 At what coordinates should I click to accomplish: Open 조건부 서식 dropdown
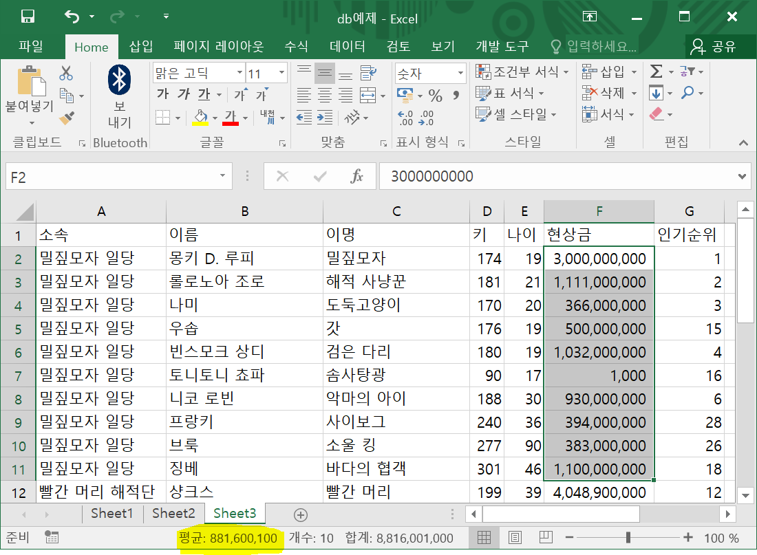(x=522, y=72)
